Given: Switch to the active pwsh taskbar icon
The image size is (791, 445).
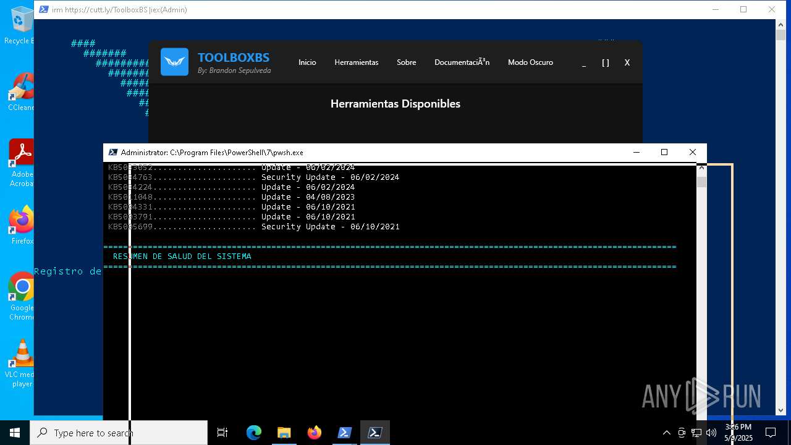Looking at the screenshot, I should coord(374,433).
